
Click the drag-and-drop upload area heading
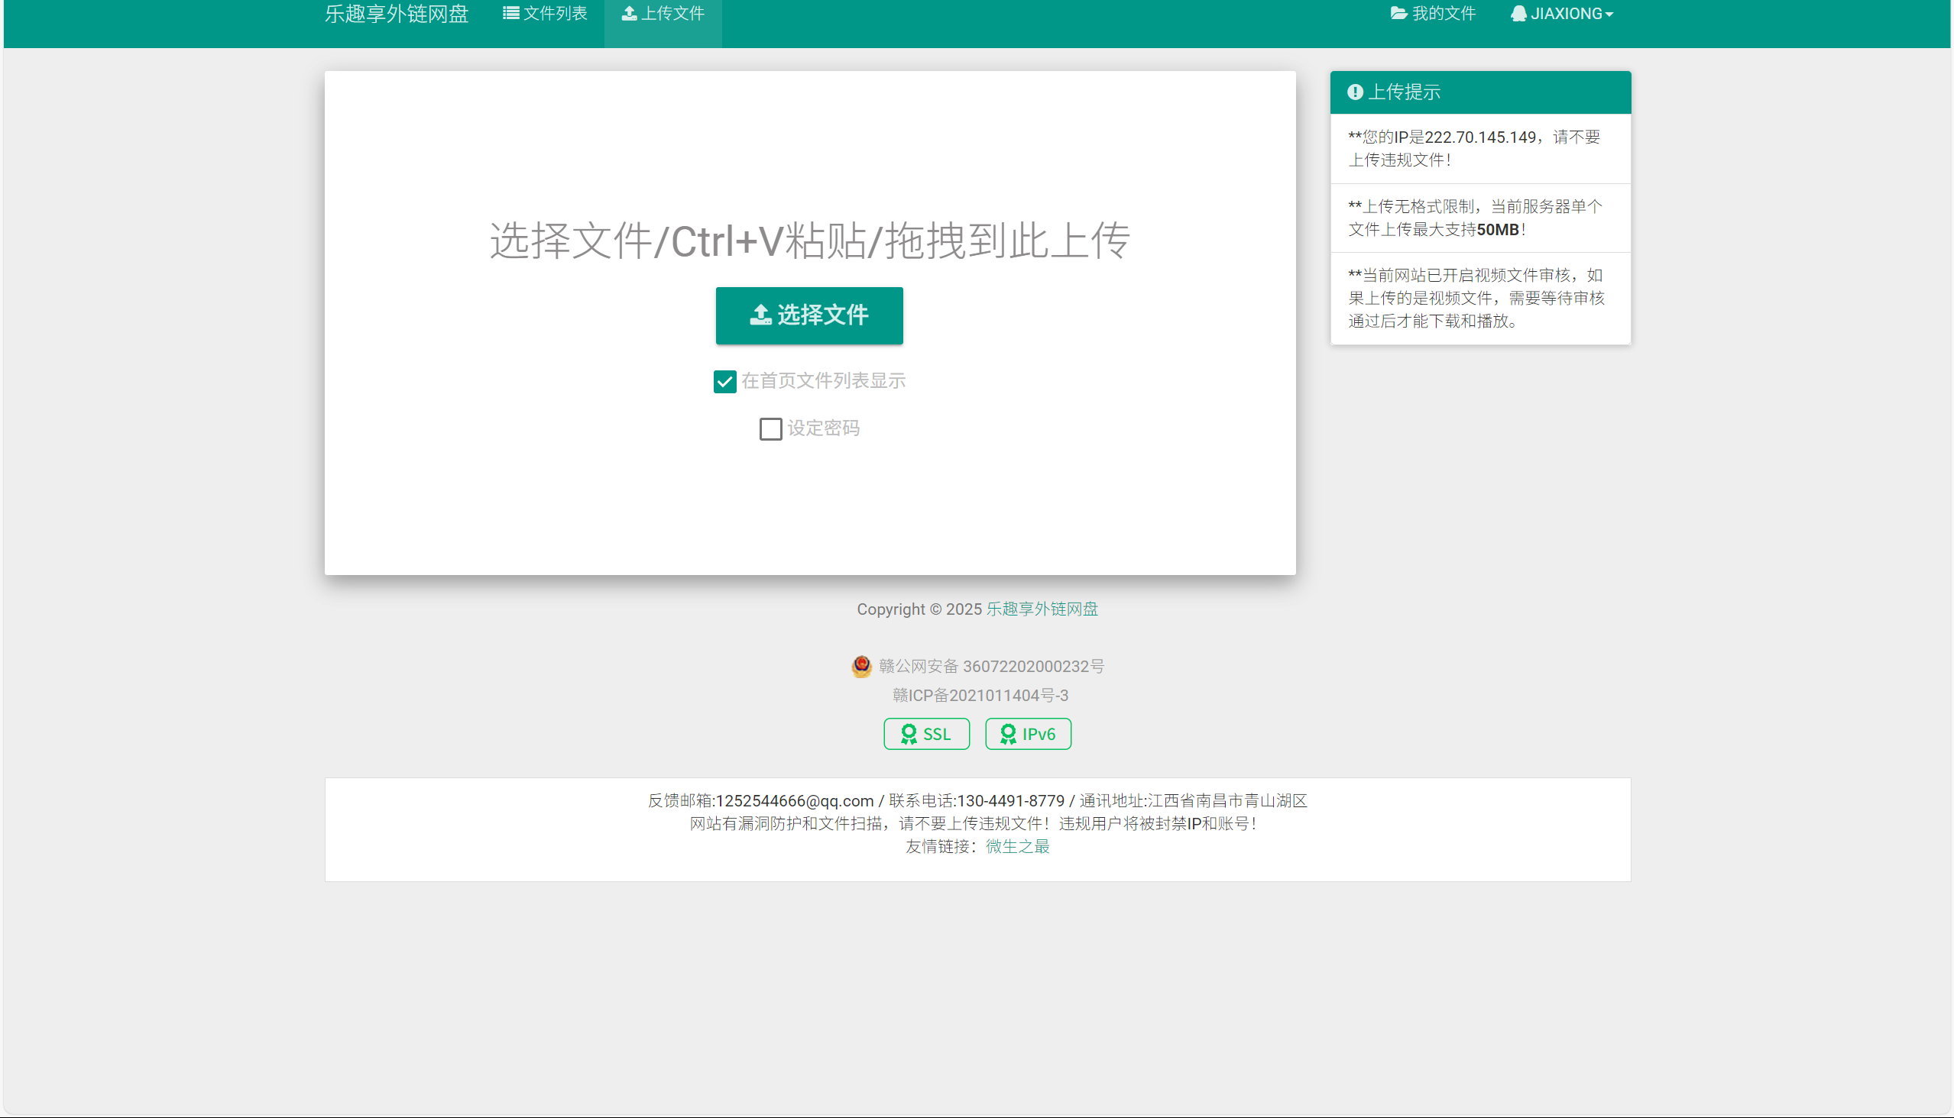click(x=810, y=241)
